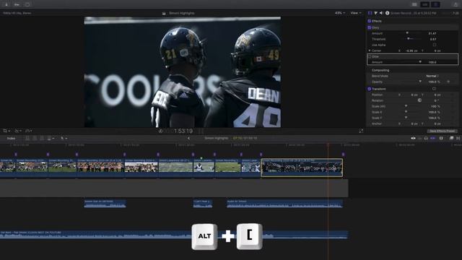The image size is (462, 260).
Task: Go back in timeline history arrow
Action: 188,138
